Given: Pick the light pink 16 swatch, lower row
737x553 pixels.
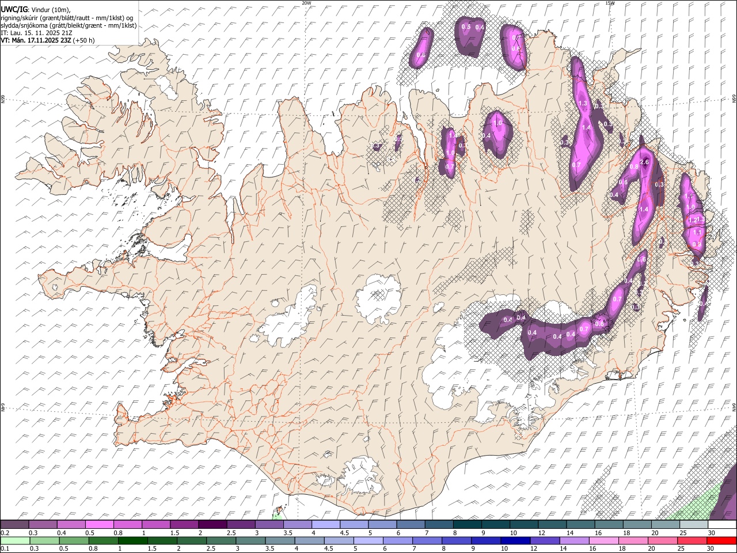Looking at the screenshot, I should (x=604, y=540).
